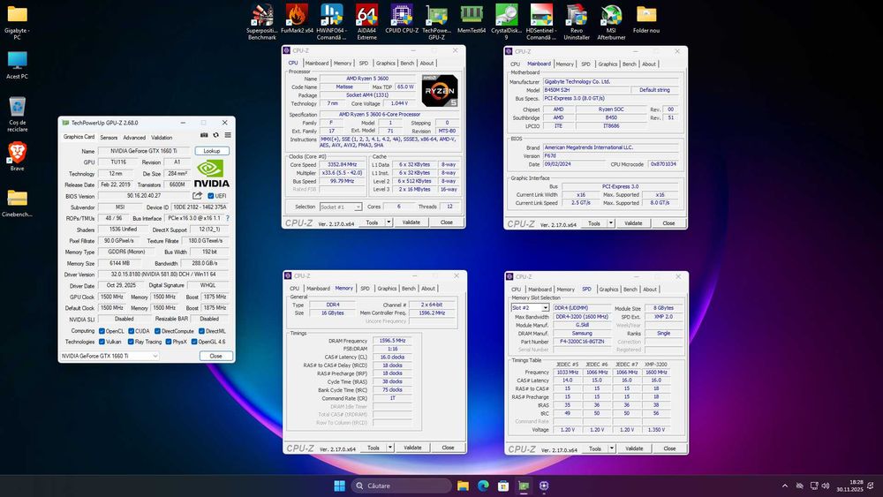
Task: Switch to the Sensors tab in GPU-Z
Action: 109,138
